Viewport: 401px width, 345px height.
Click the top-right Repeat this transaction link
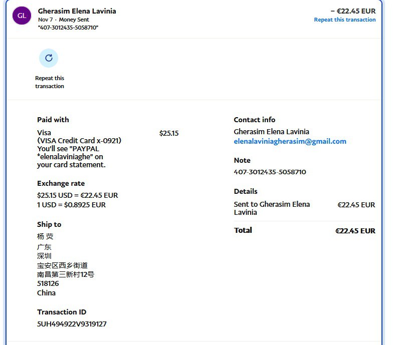pyautogui.click(x=344, y=20)
